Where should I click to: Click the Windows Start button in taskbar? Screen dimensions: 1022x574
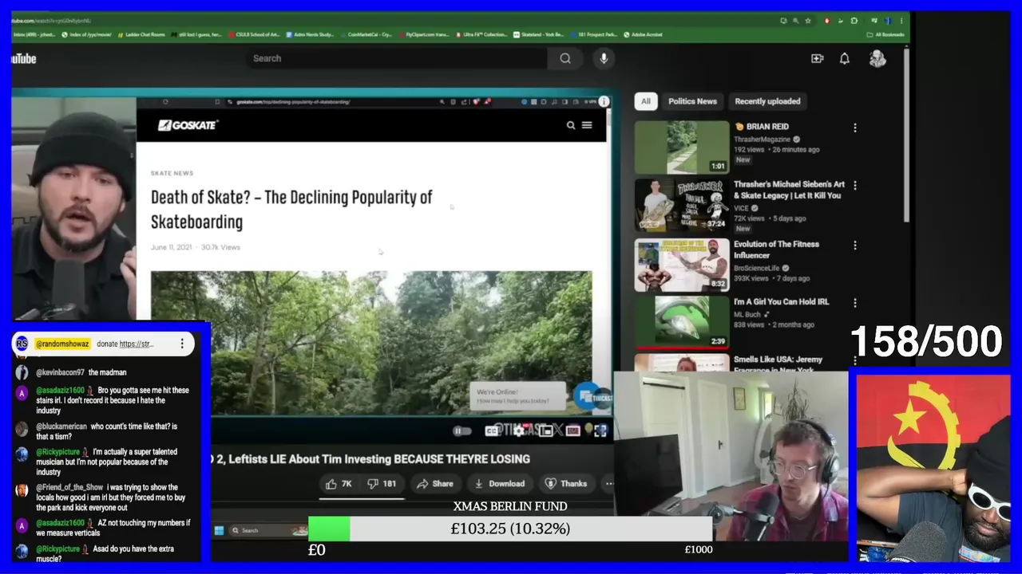tap(219, 530)
